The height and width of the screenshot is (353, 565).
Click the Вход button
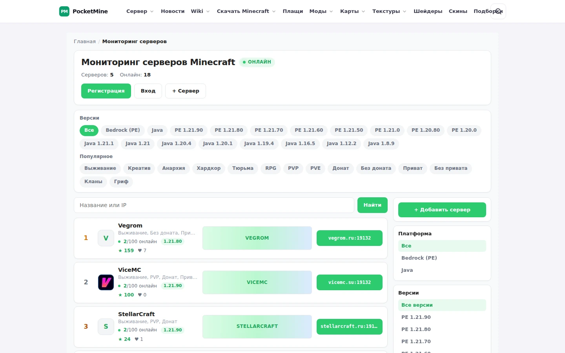point(148,91)
